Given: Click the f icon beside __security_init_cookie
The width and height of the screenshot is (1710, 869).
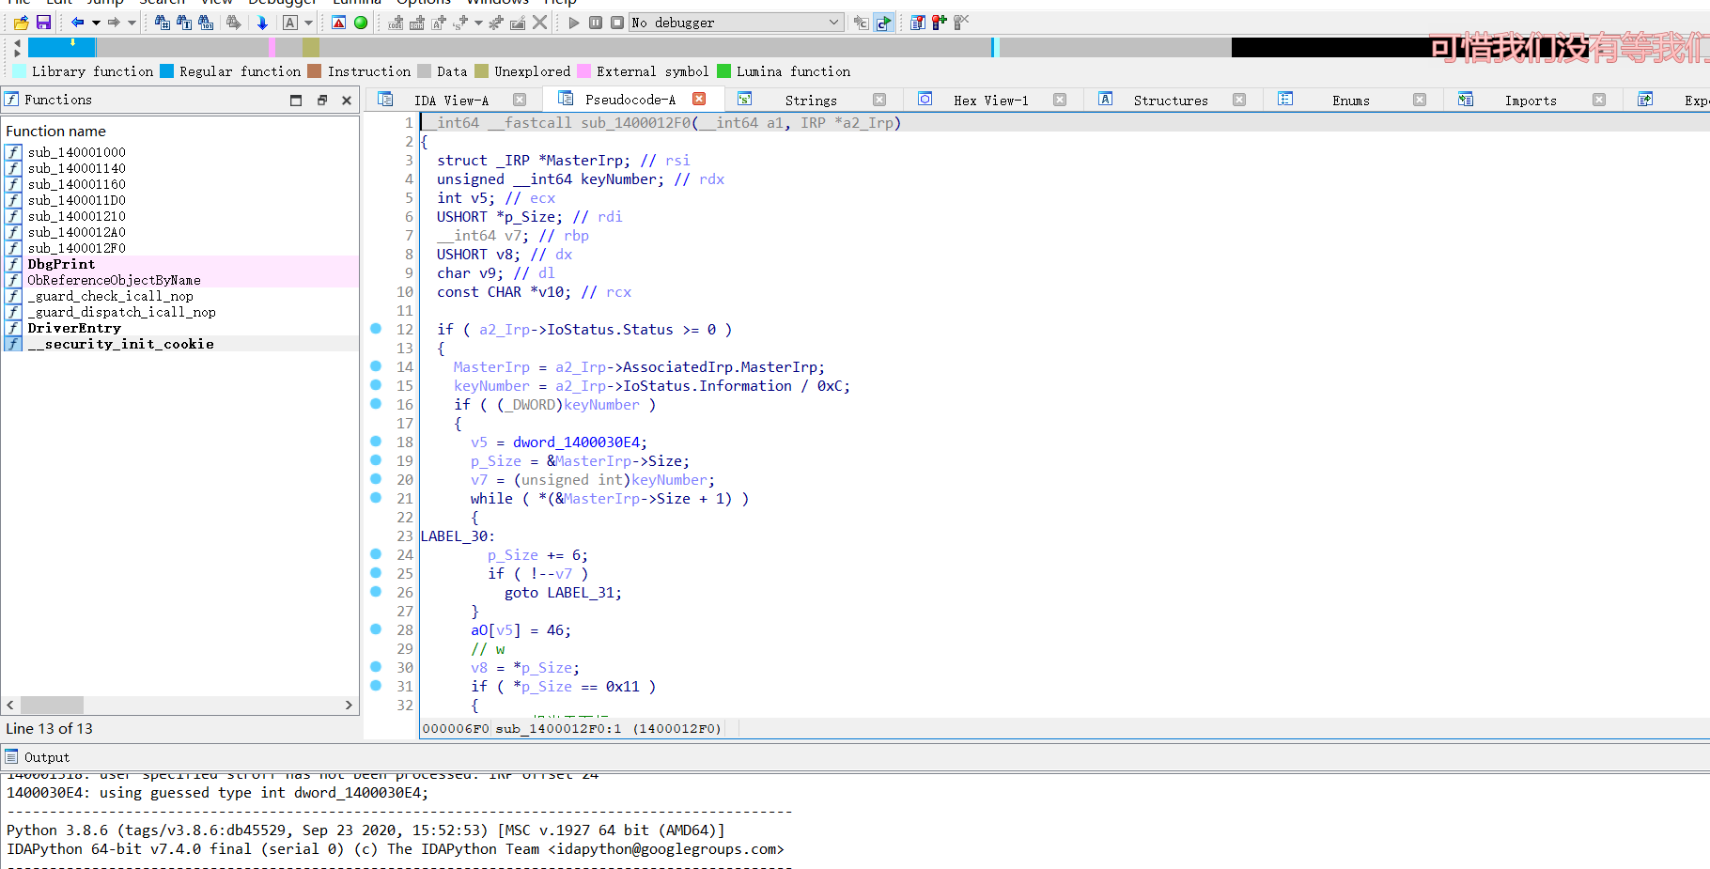Looking at the screenshot, I should coord(13,344).
